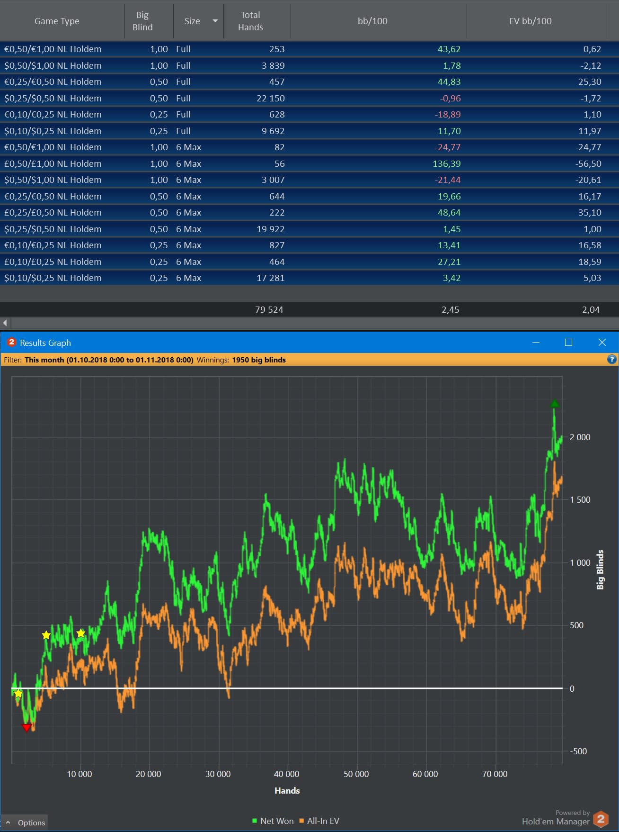Sort by Big Blind column header
The height and width of the screenshot is (832, 619).
(142, 21)
